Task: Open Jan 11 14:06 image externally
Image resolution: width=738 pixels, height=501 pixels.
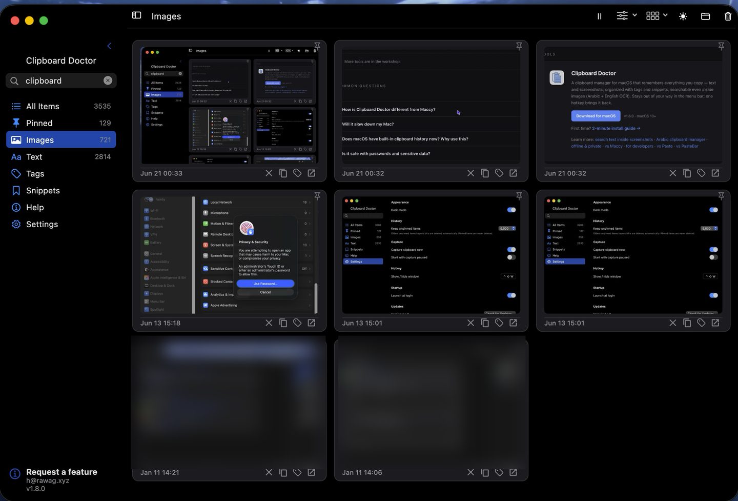Action: [514, 472]
